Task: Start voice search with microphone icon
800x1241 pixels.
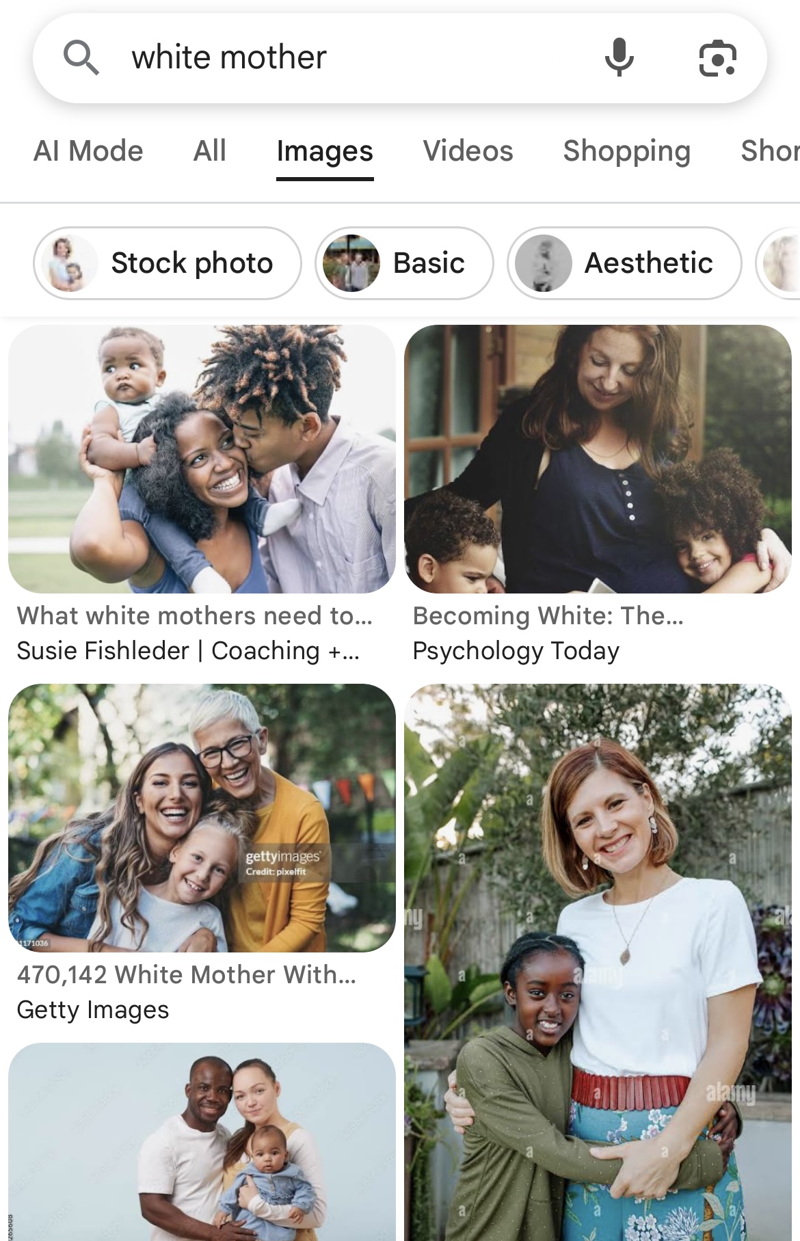Action: coord(619,57)
